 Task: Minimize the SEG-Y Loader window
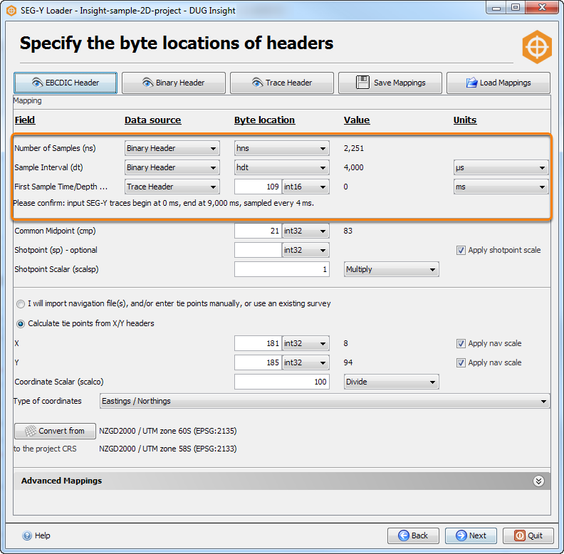coord(496,8)
